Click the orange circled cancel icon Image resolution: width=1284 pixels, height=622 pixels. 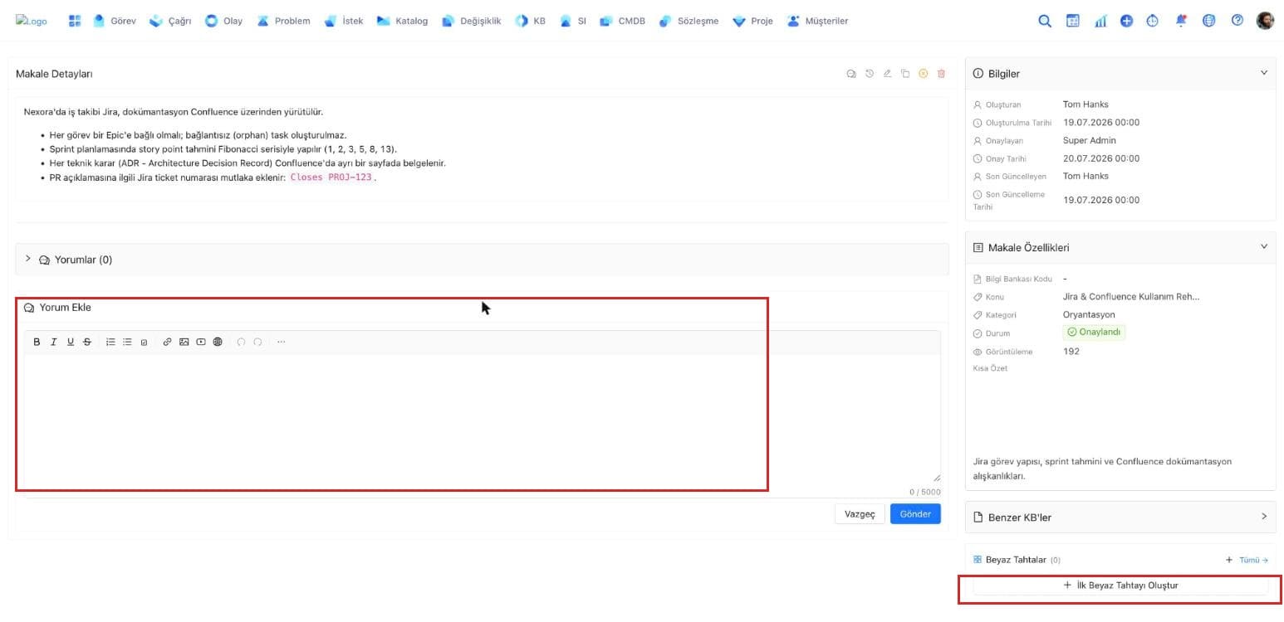923,74
